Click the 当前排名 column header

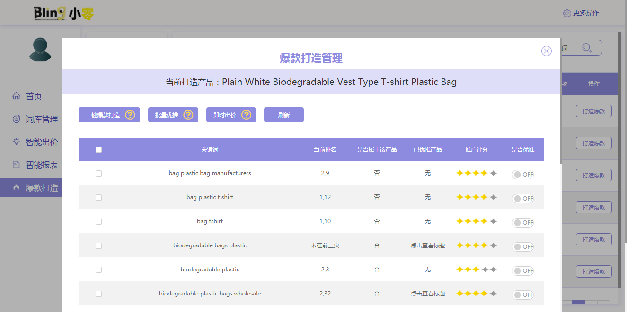(x=325, y=150)
